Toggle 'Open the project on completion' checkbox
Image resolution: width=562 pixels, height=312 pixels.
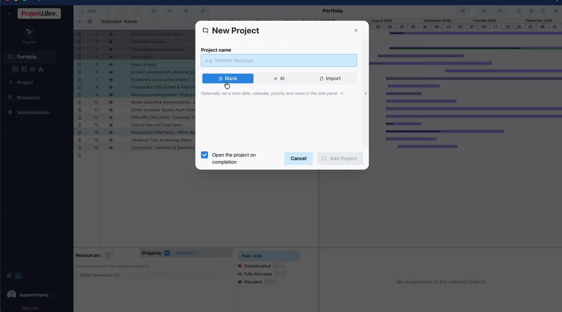point(204,155)
